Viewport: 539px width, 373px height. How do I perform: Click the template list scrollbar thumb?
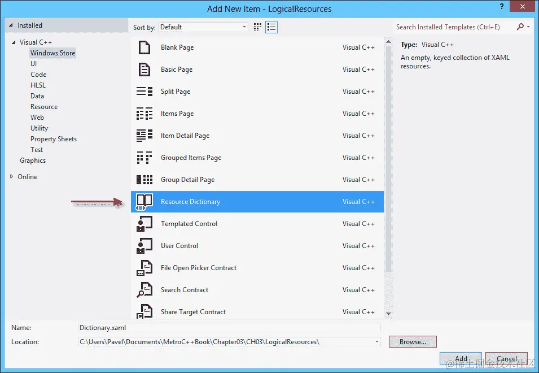(388, 159)
